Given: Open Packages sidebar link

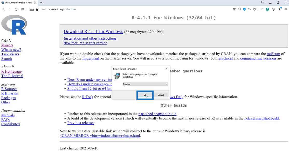Looking at the screenshot, I should pyautogui.click(x=9, y=98).
